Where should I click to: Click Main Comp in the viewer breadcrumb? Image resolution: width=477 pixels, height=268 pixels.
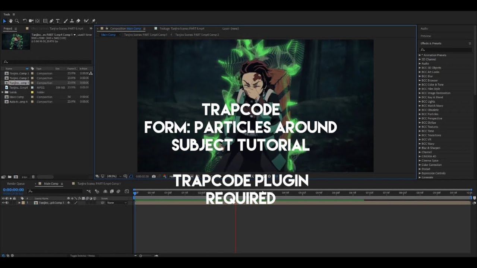pos(108,35)
